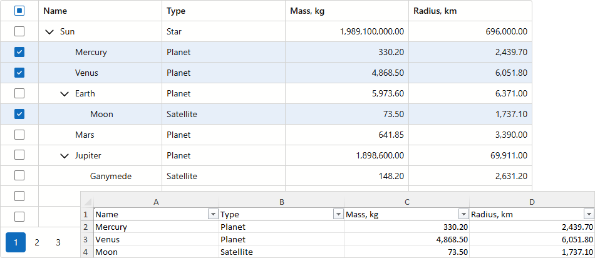This screenshot has height=258, width=595.
Task: Click spreadsheet cell D4 with value 1,737.10
Action: tap(532, 252)
